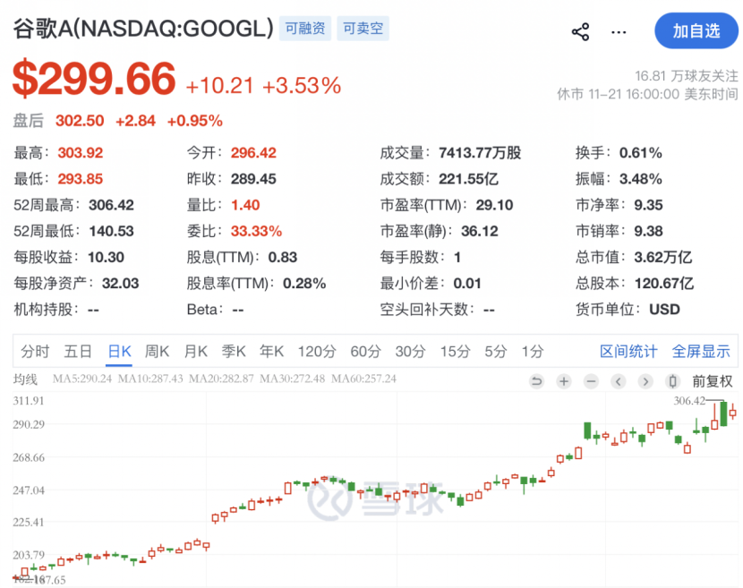Open the three-dot more options menu
743x588 pixels.
[x=619, y=32]
